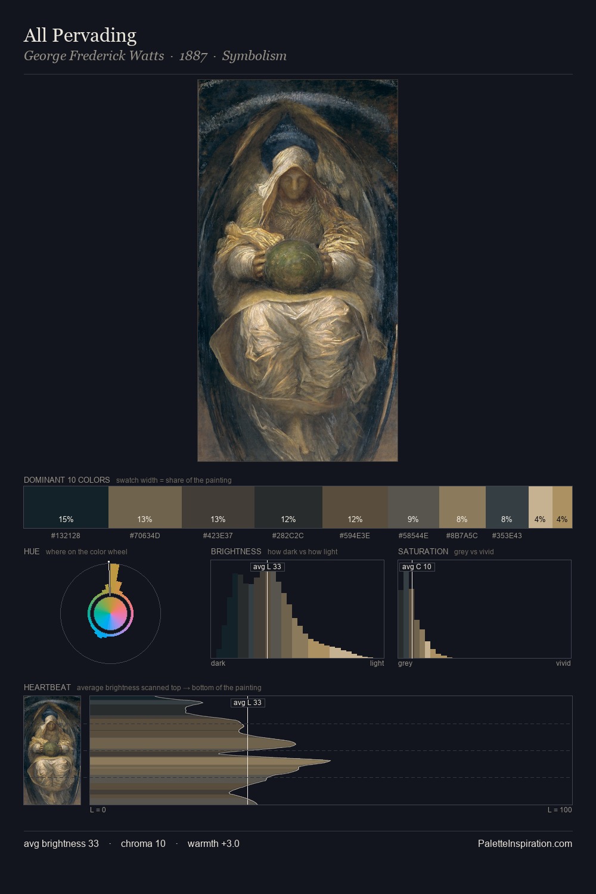The width and height of the screenshot is (596, 894).
Task: Click the 'how dark vs how light' caption
Action: click(303, 552)
